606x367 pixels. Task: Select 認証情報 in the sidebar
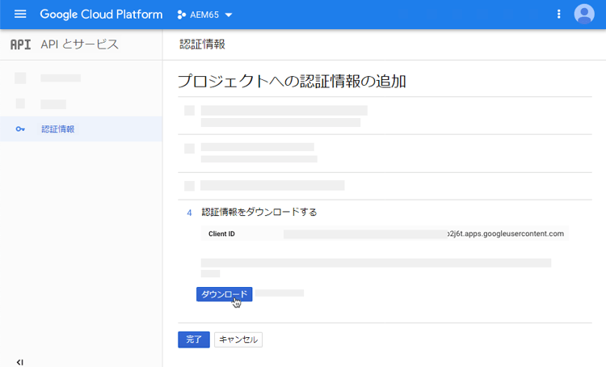pos(81,129)
